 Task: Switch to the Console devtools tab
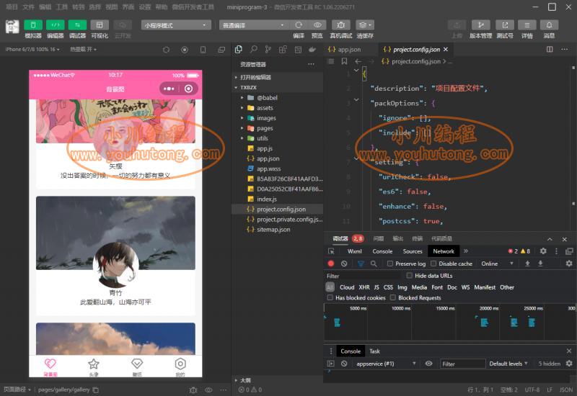tap(382, 251)
